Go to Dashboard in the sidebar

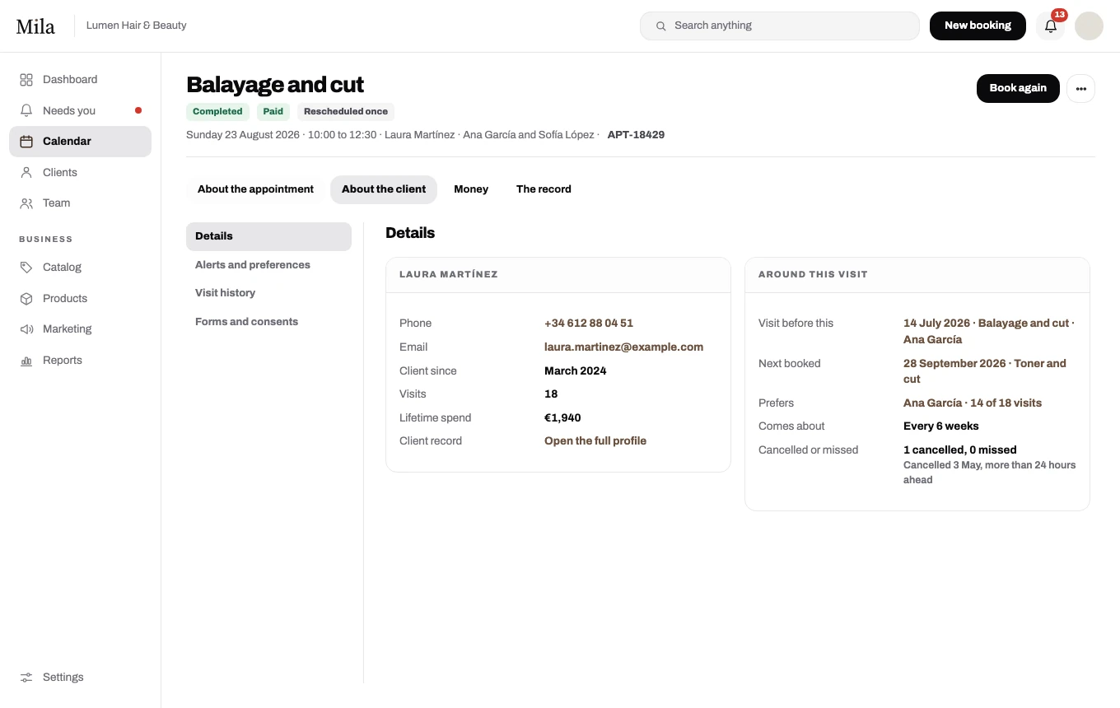[x=80, y=80]
